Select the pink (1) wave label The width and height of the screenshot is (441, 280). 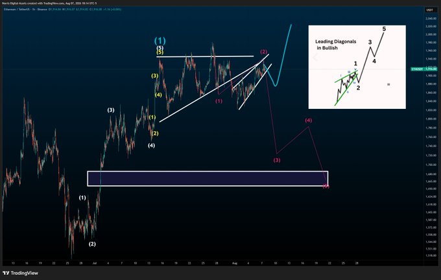[219, 101]
